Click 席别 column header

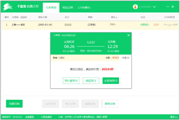point(90,17)
